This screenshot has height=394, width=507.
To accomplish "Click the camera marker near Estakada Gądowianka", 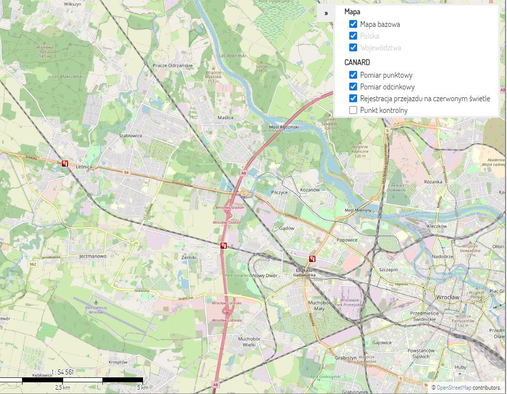I will [x=312, y=259].
